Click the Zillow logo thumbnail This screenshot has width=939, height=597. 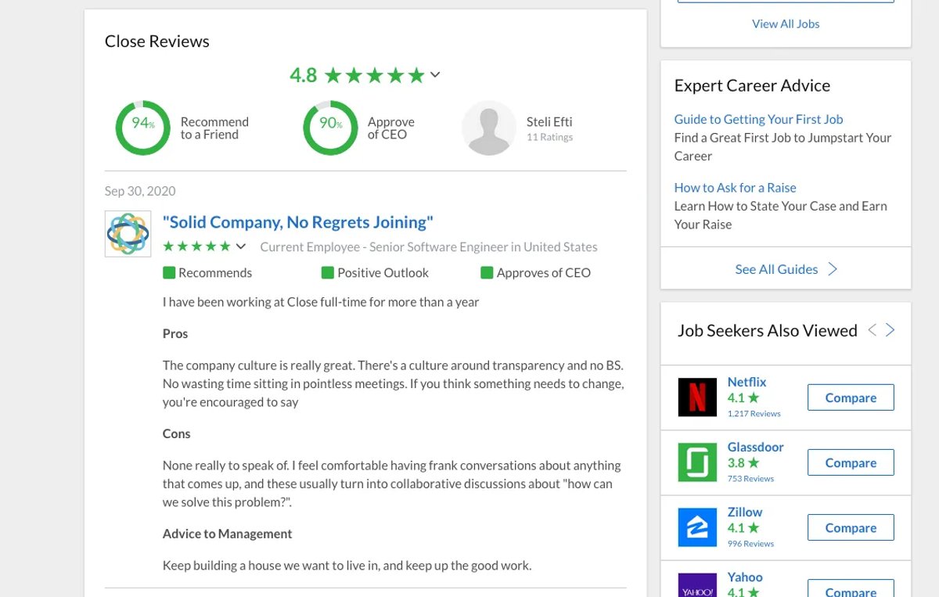pyautogui.click(x=697, y=527)
